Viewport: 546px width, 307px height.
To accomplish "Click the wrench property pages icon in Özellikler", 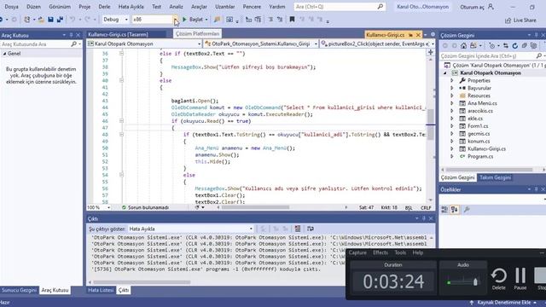I will click(467, 209).
